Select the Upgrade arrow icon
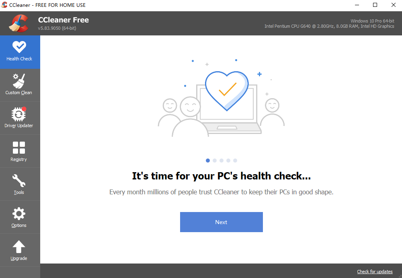The width and height of the screenshot is (402, 278). pyautogui.click(x=19, y=247)
